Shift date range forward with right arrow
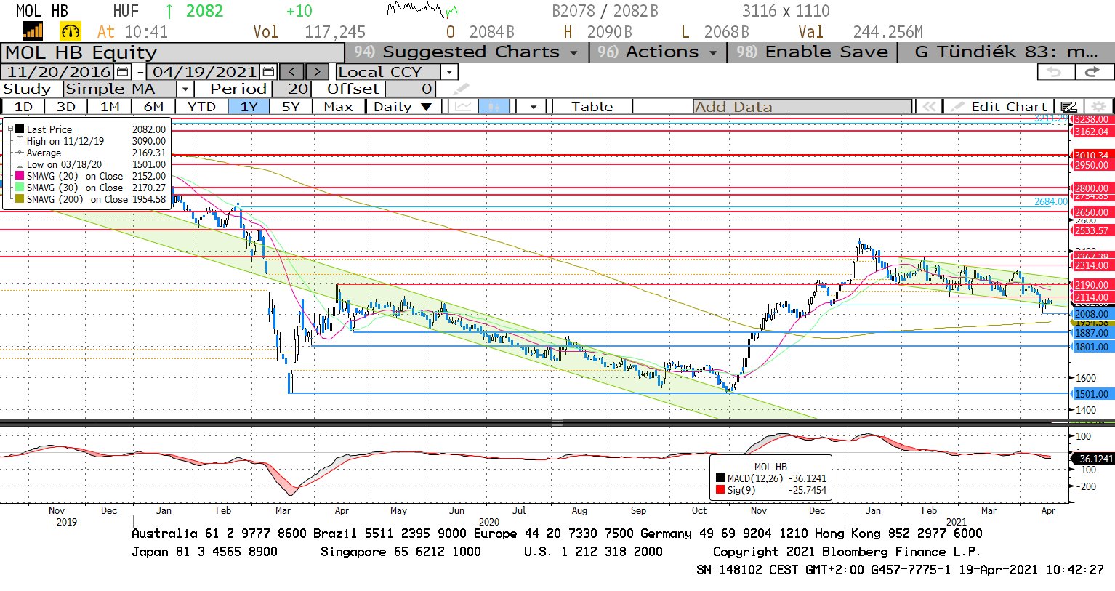The image size is (1115, 591). tap(317, 72)
